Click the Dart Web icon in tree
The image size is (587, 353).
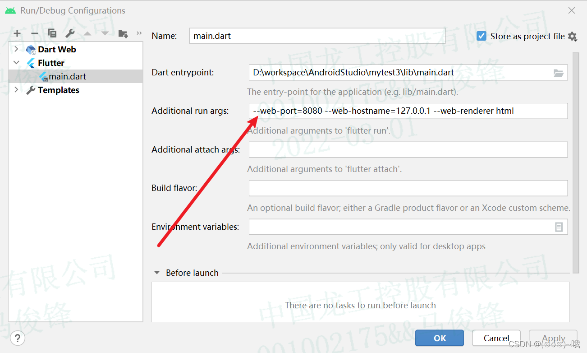pyautogui.click(x=31, y=50)
